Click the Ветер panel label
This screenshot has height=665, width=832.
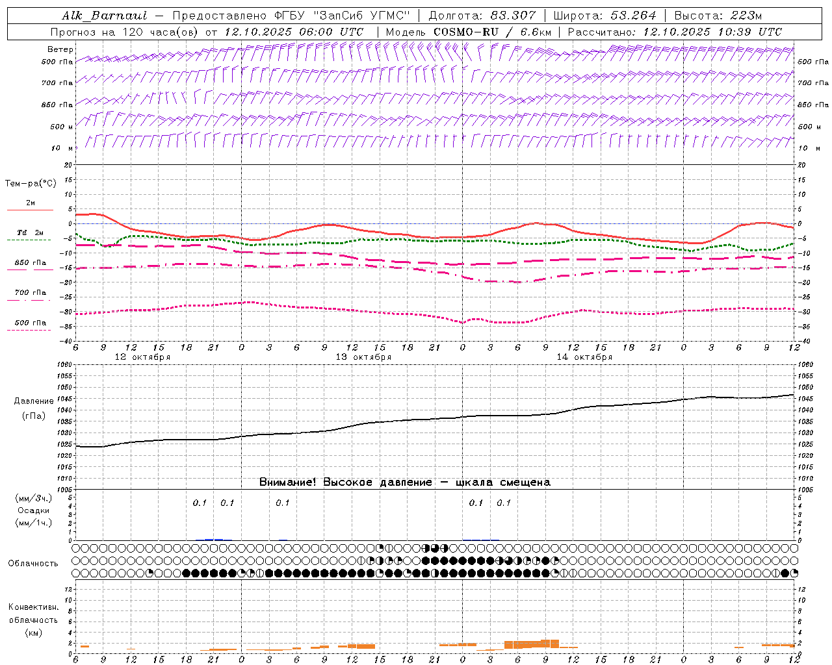[60, 49]
